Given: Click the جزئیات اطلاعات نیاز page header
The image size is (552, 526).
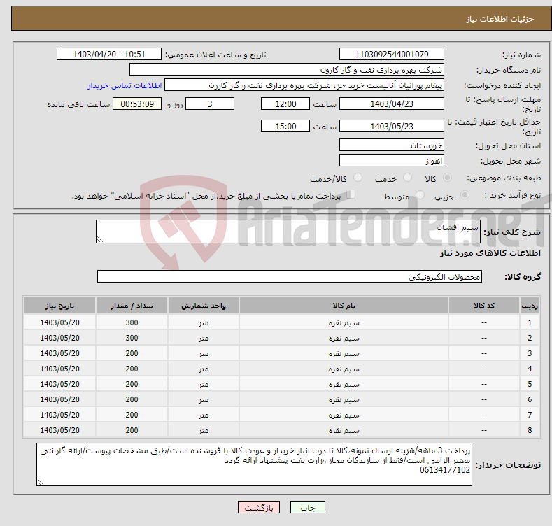Looking at the screenshot, I should tap(500, 19).
